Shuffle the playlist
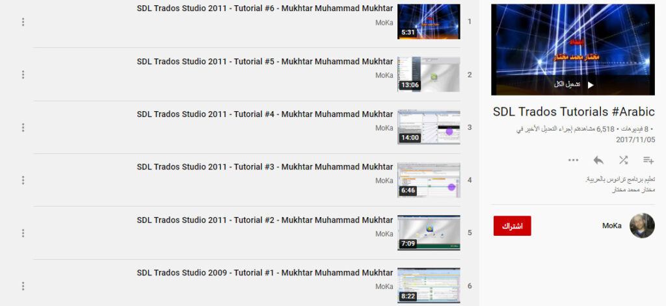Screen dimensions: 666x306 623,160
